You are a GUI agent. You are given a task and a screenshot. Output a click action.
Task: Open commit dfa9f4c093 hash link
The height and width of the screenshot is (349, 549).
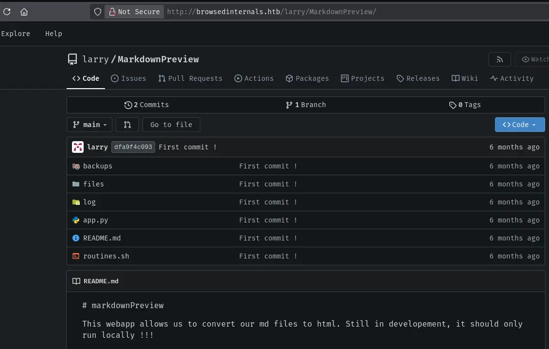point(133,147)
